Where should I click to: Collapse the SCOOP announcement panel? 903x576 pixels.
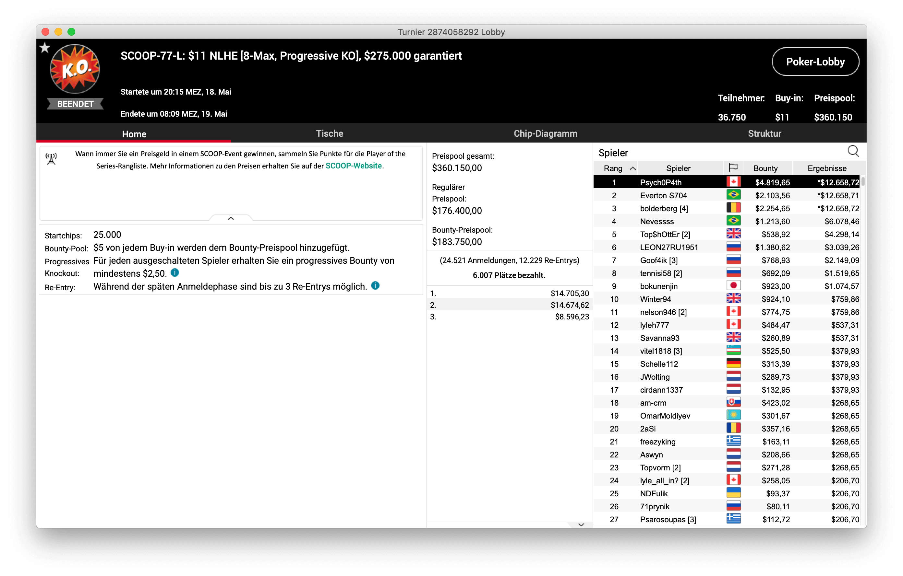pos(231,218)
